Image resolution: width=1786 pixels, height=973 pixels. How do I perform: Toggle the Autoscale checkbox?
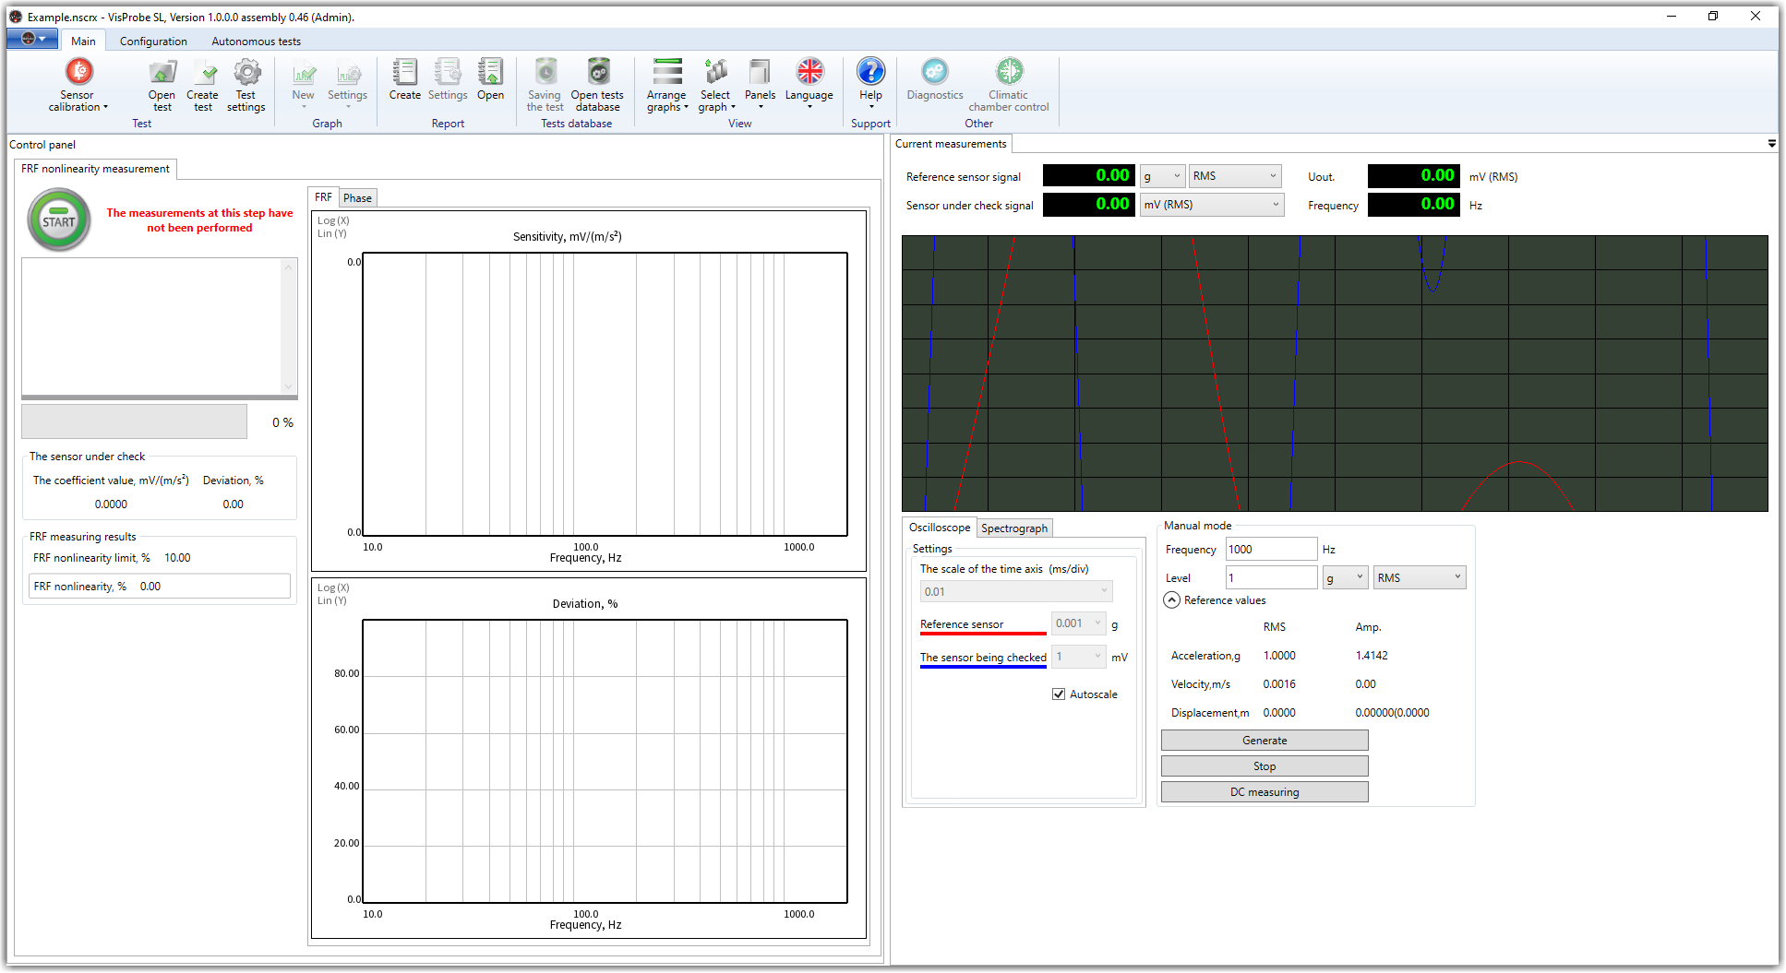tap(1059, 694)
